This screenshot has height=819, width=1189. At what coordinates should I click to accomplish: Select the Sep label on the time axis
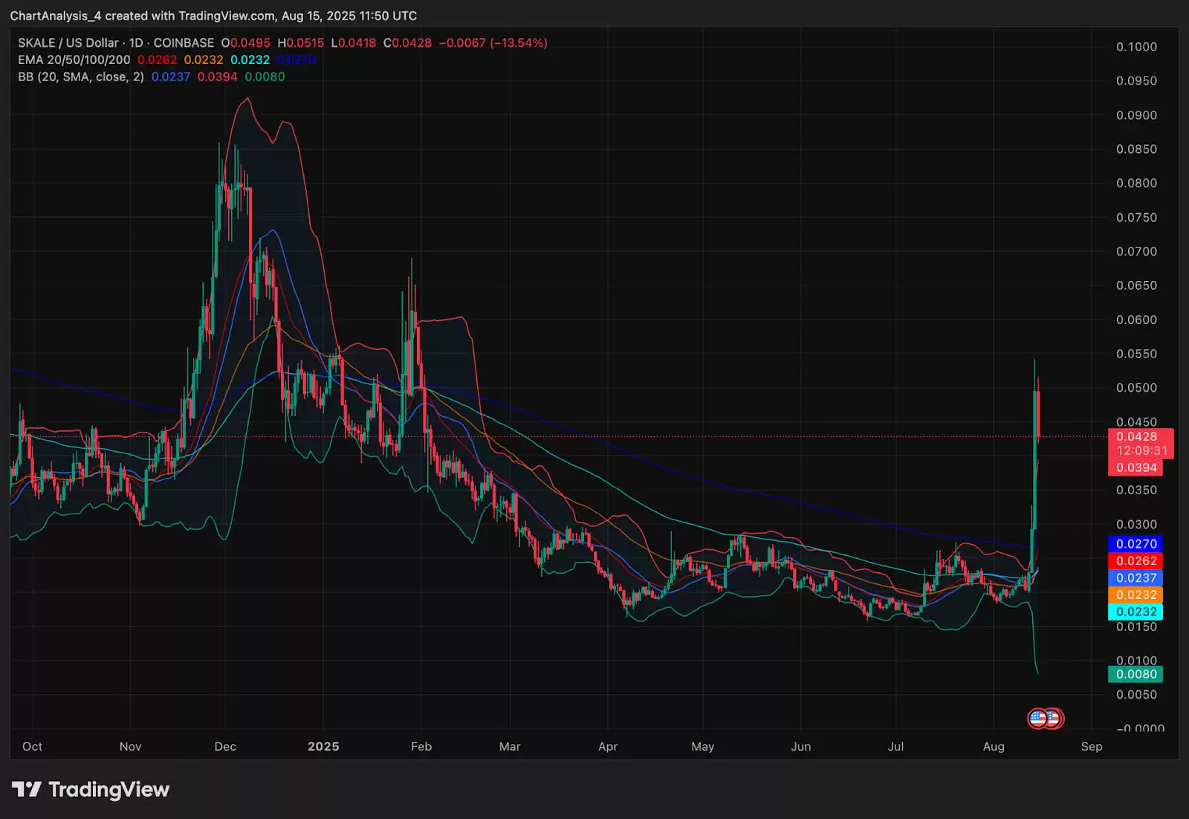1092,746
